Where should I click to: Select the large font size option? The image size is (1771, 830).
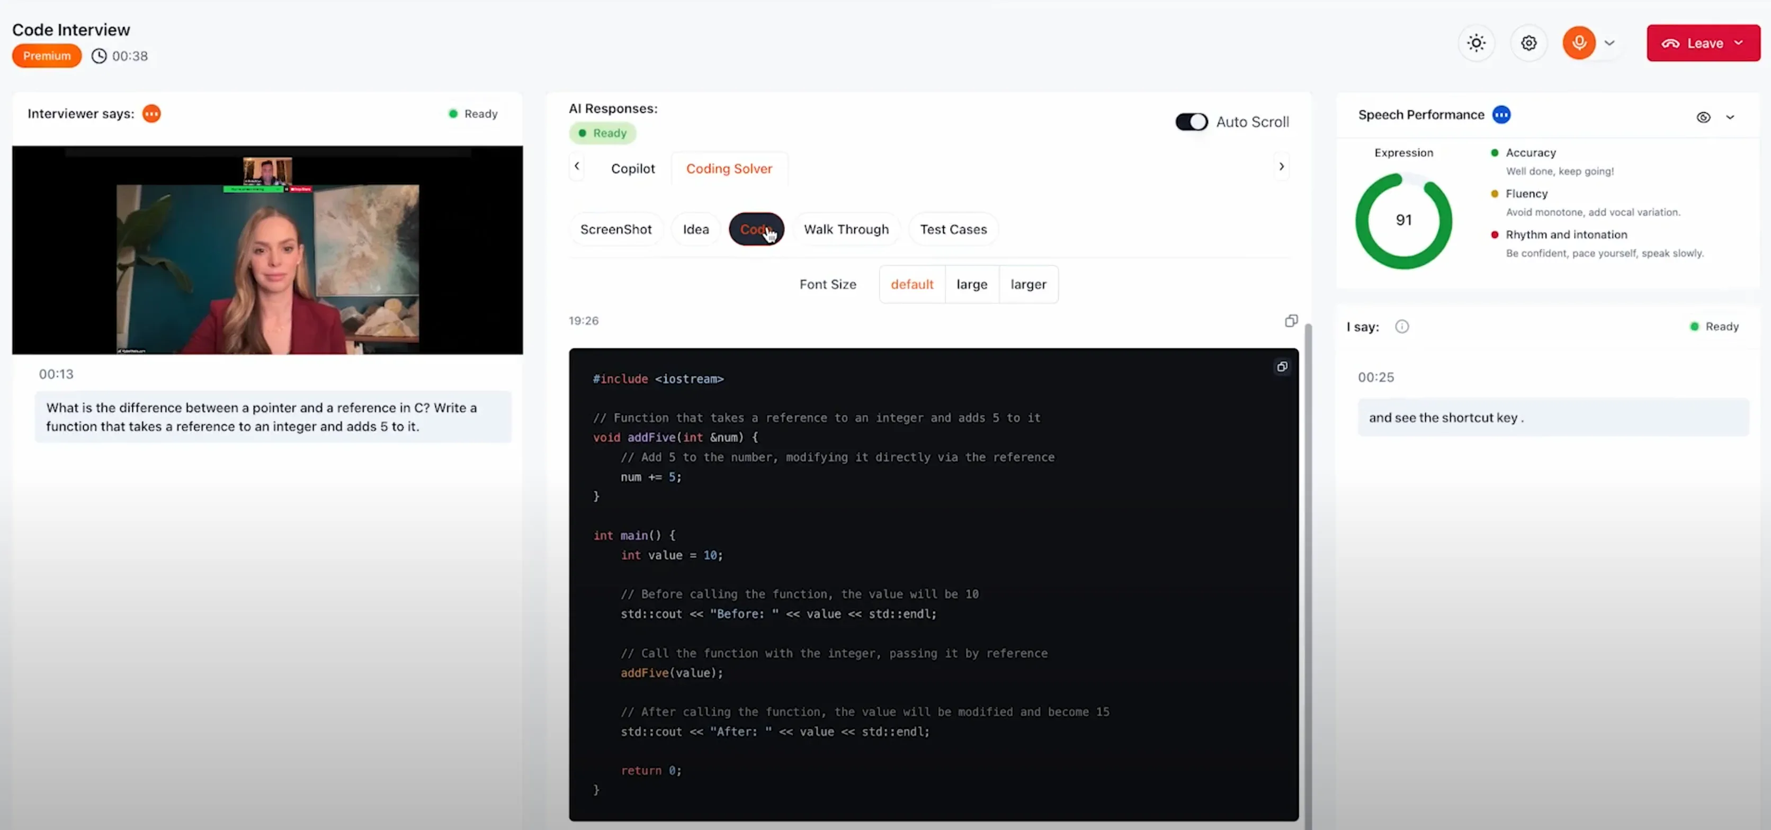(x=971, y=284)
